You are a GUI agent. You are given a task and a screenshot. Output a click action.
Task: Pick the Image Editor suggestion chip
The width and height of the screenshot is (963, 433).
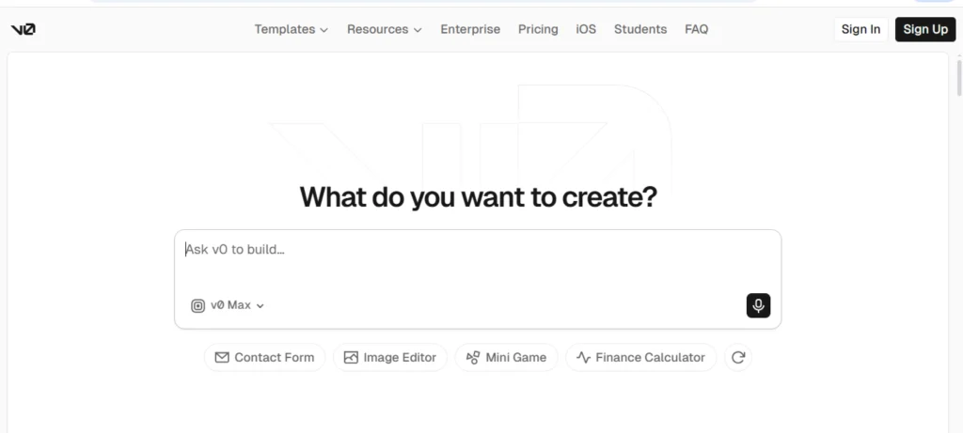click(x=389, y=357)
